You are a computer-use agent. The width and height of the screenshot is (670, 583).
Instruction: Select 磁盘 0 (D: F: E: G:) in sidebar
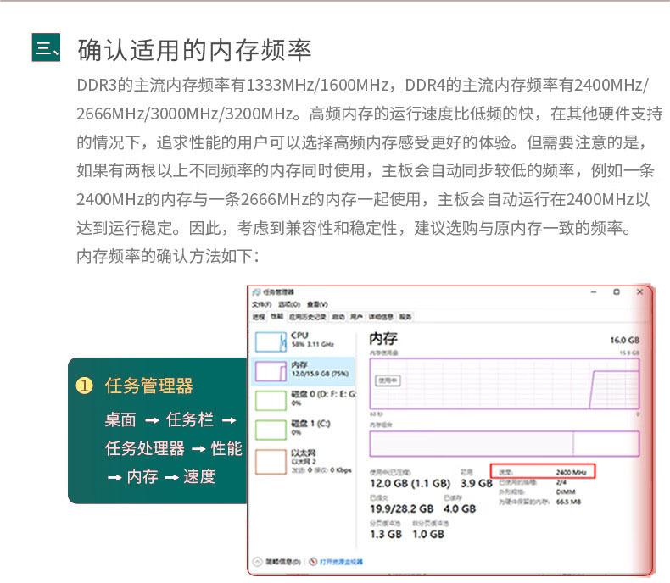[303, 400]
